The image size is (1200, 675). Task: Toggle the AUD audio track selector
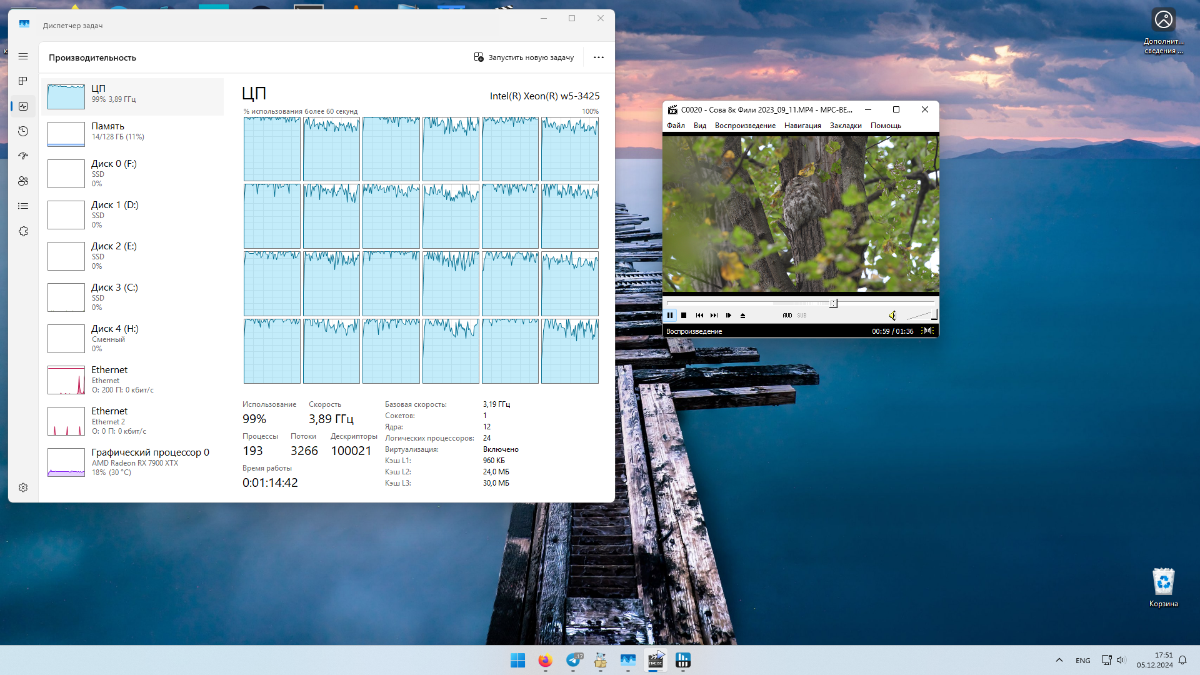point(787,316)
